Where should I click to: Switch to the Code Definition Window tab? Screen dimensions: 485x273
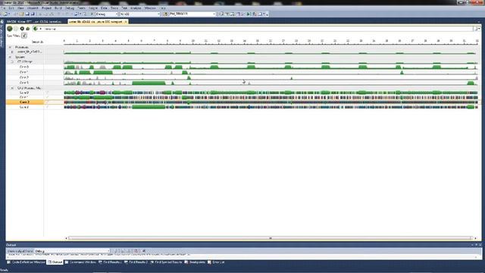[27, 262]
